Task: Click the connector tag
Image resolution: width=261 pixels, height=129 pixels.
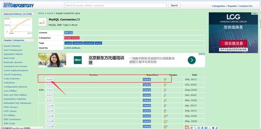Action: click(x=89, y=43)
